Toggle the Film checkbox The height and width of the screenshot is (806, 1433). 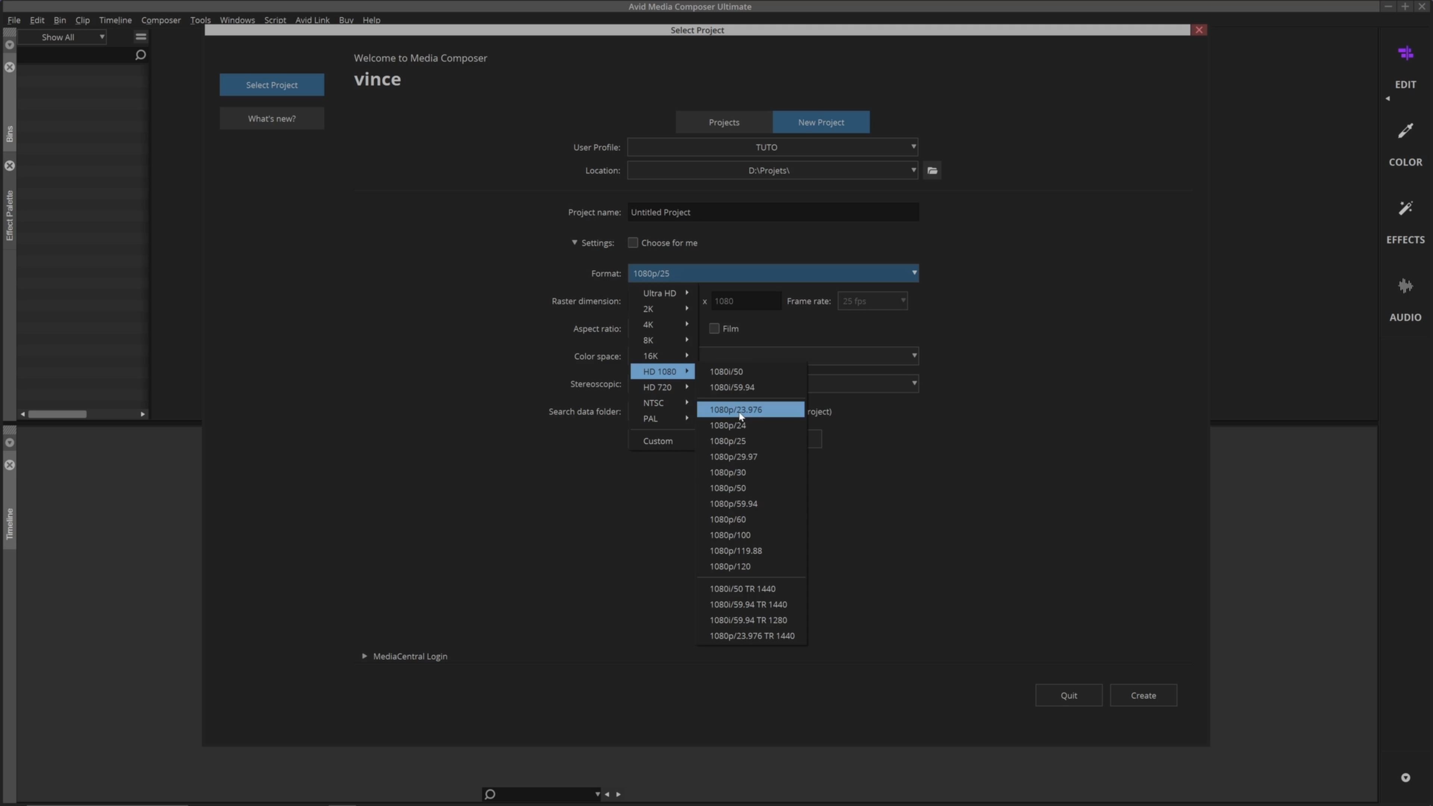[714, 329]
